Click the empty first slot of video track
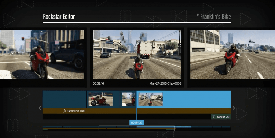 pos(64,99)
